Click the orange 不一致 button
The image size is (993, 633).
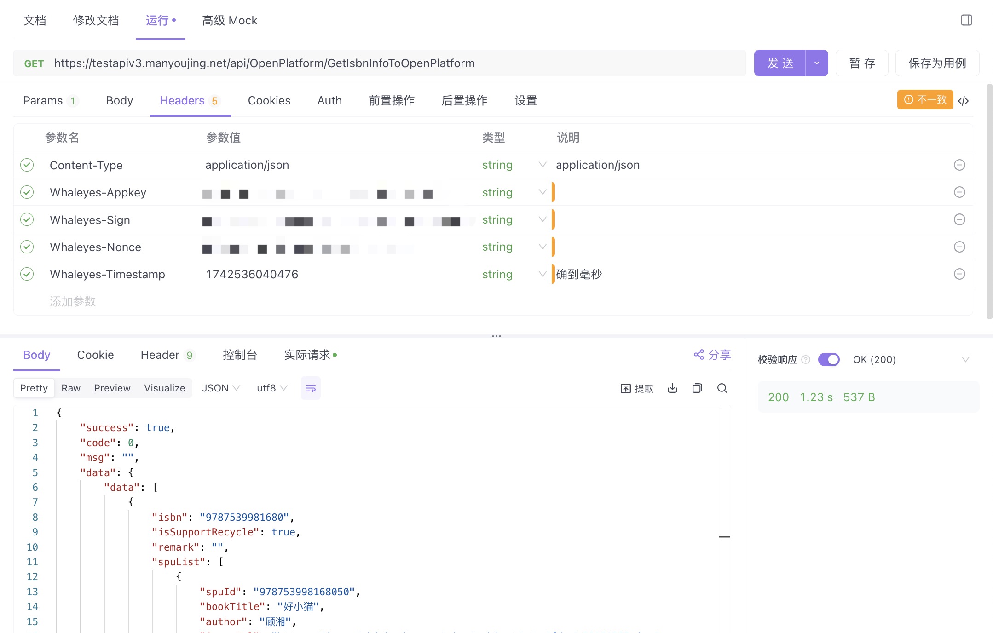pyautogui.click(x=924, y=100)
